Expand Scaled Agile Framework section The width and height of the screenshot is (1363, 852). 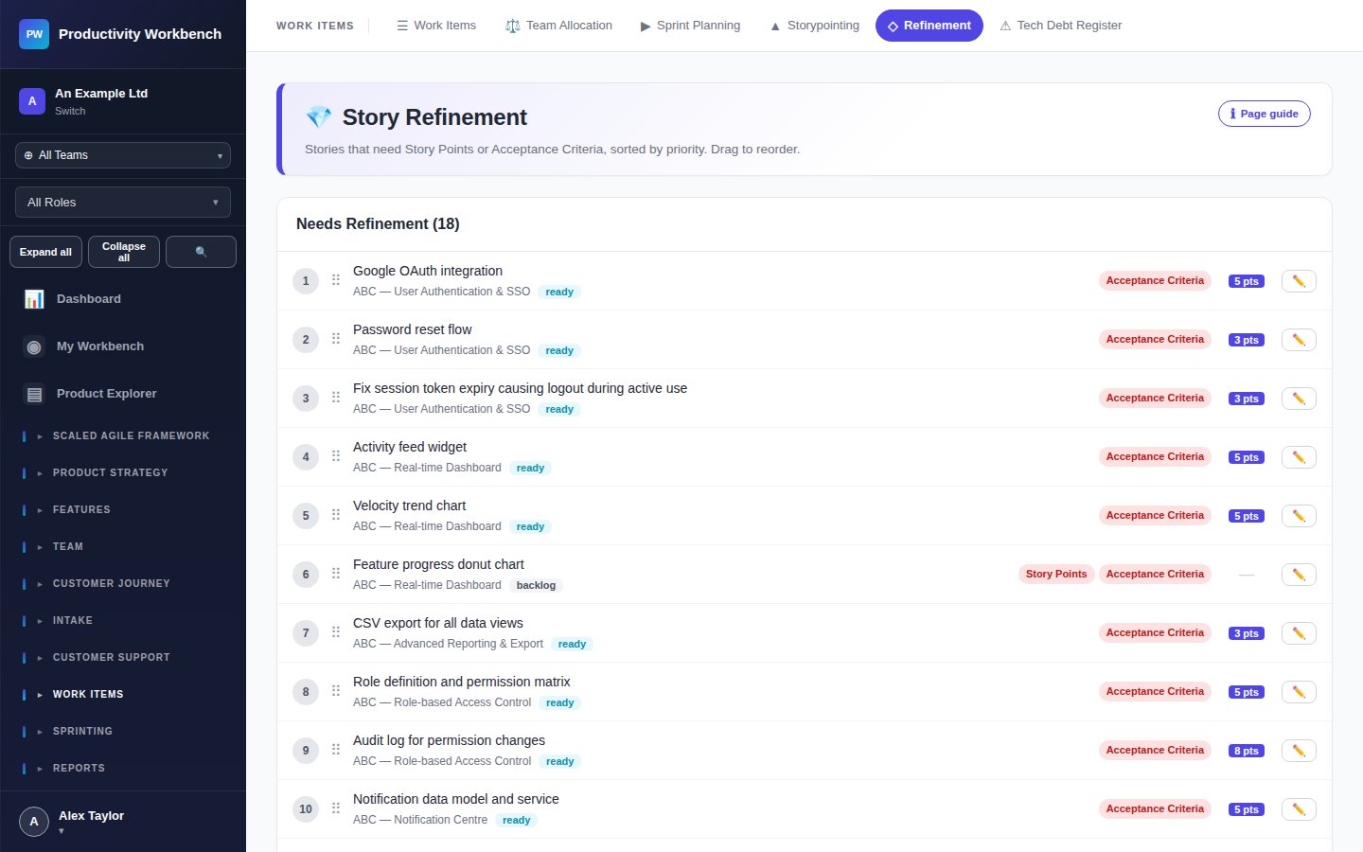point(123,436)
